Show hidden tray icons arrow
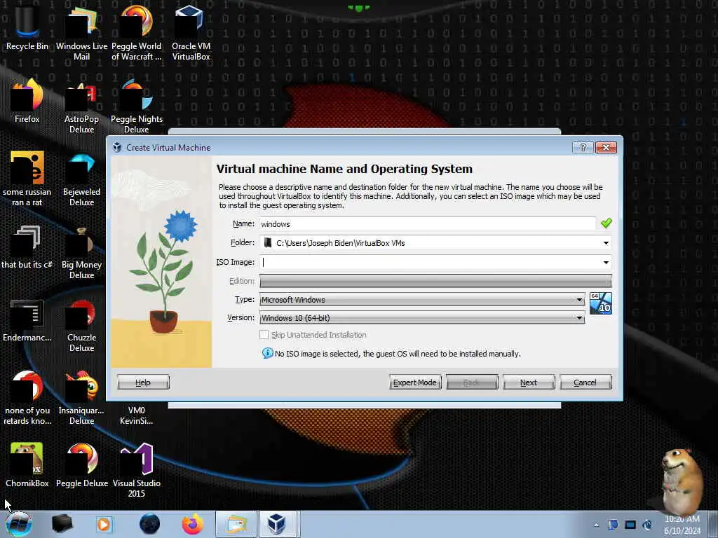Viewport: 718px width, 538px height. [596, 525]
